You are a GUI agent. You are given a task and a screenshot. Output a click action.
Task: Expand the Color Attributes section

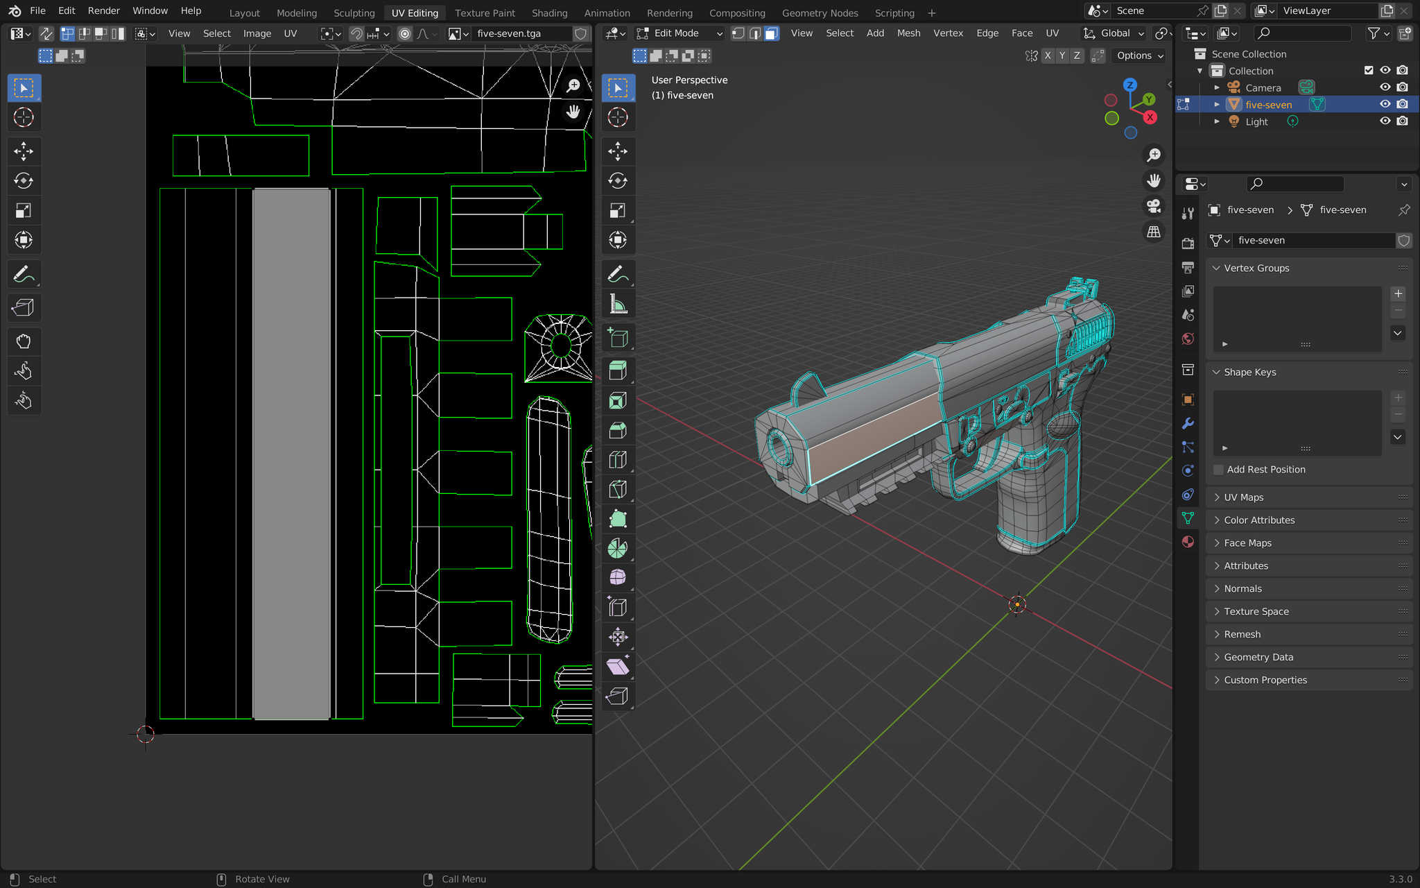coord(1260,520)
